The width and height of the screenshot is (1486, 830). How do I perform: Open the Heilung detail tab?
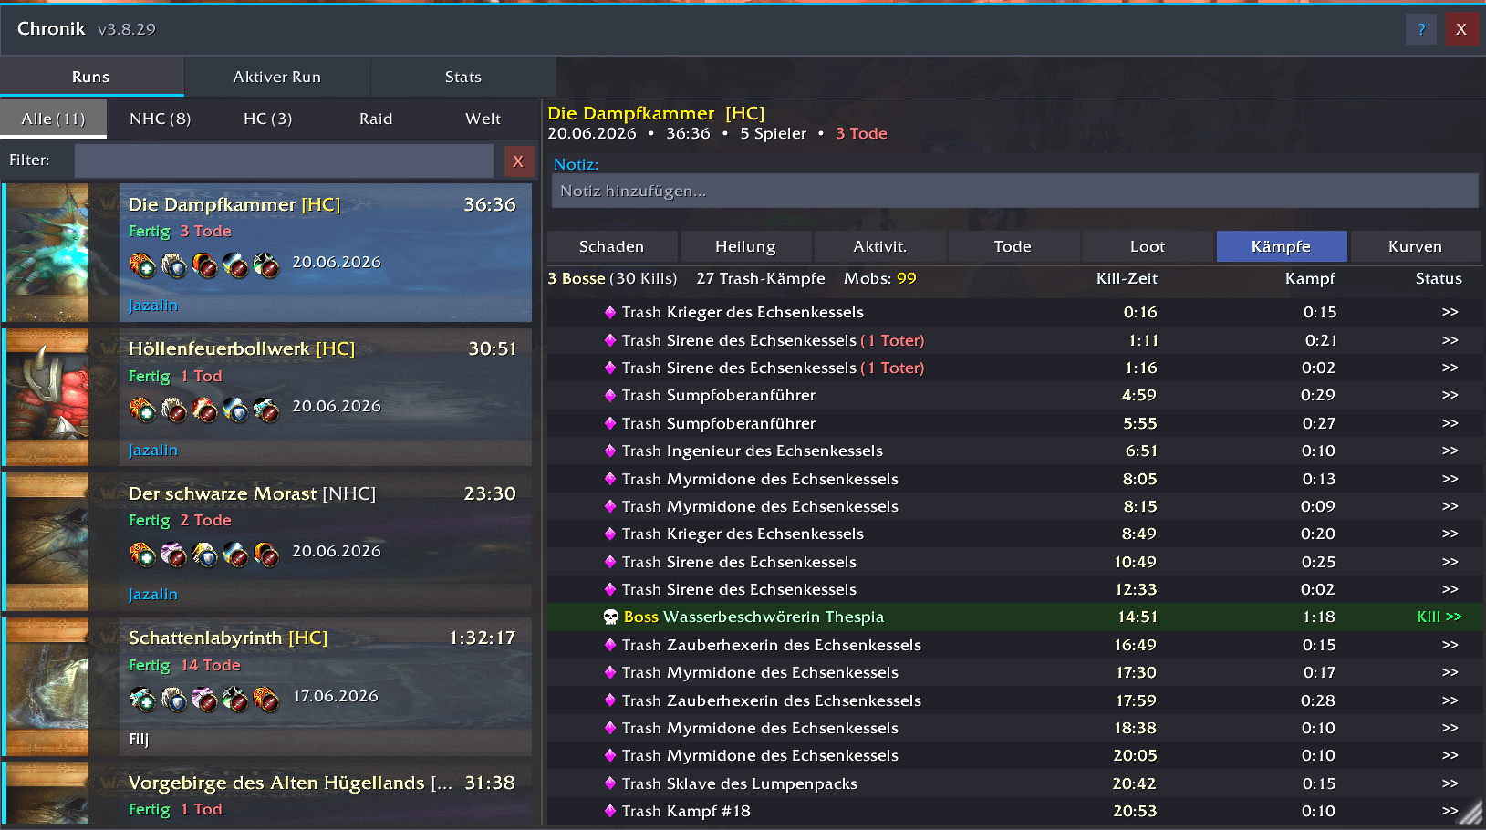pyautogui.click(x=746, y=246)
